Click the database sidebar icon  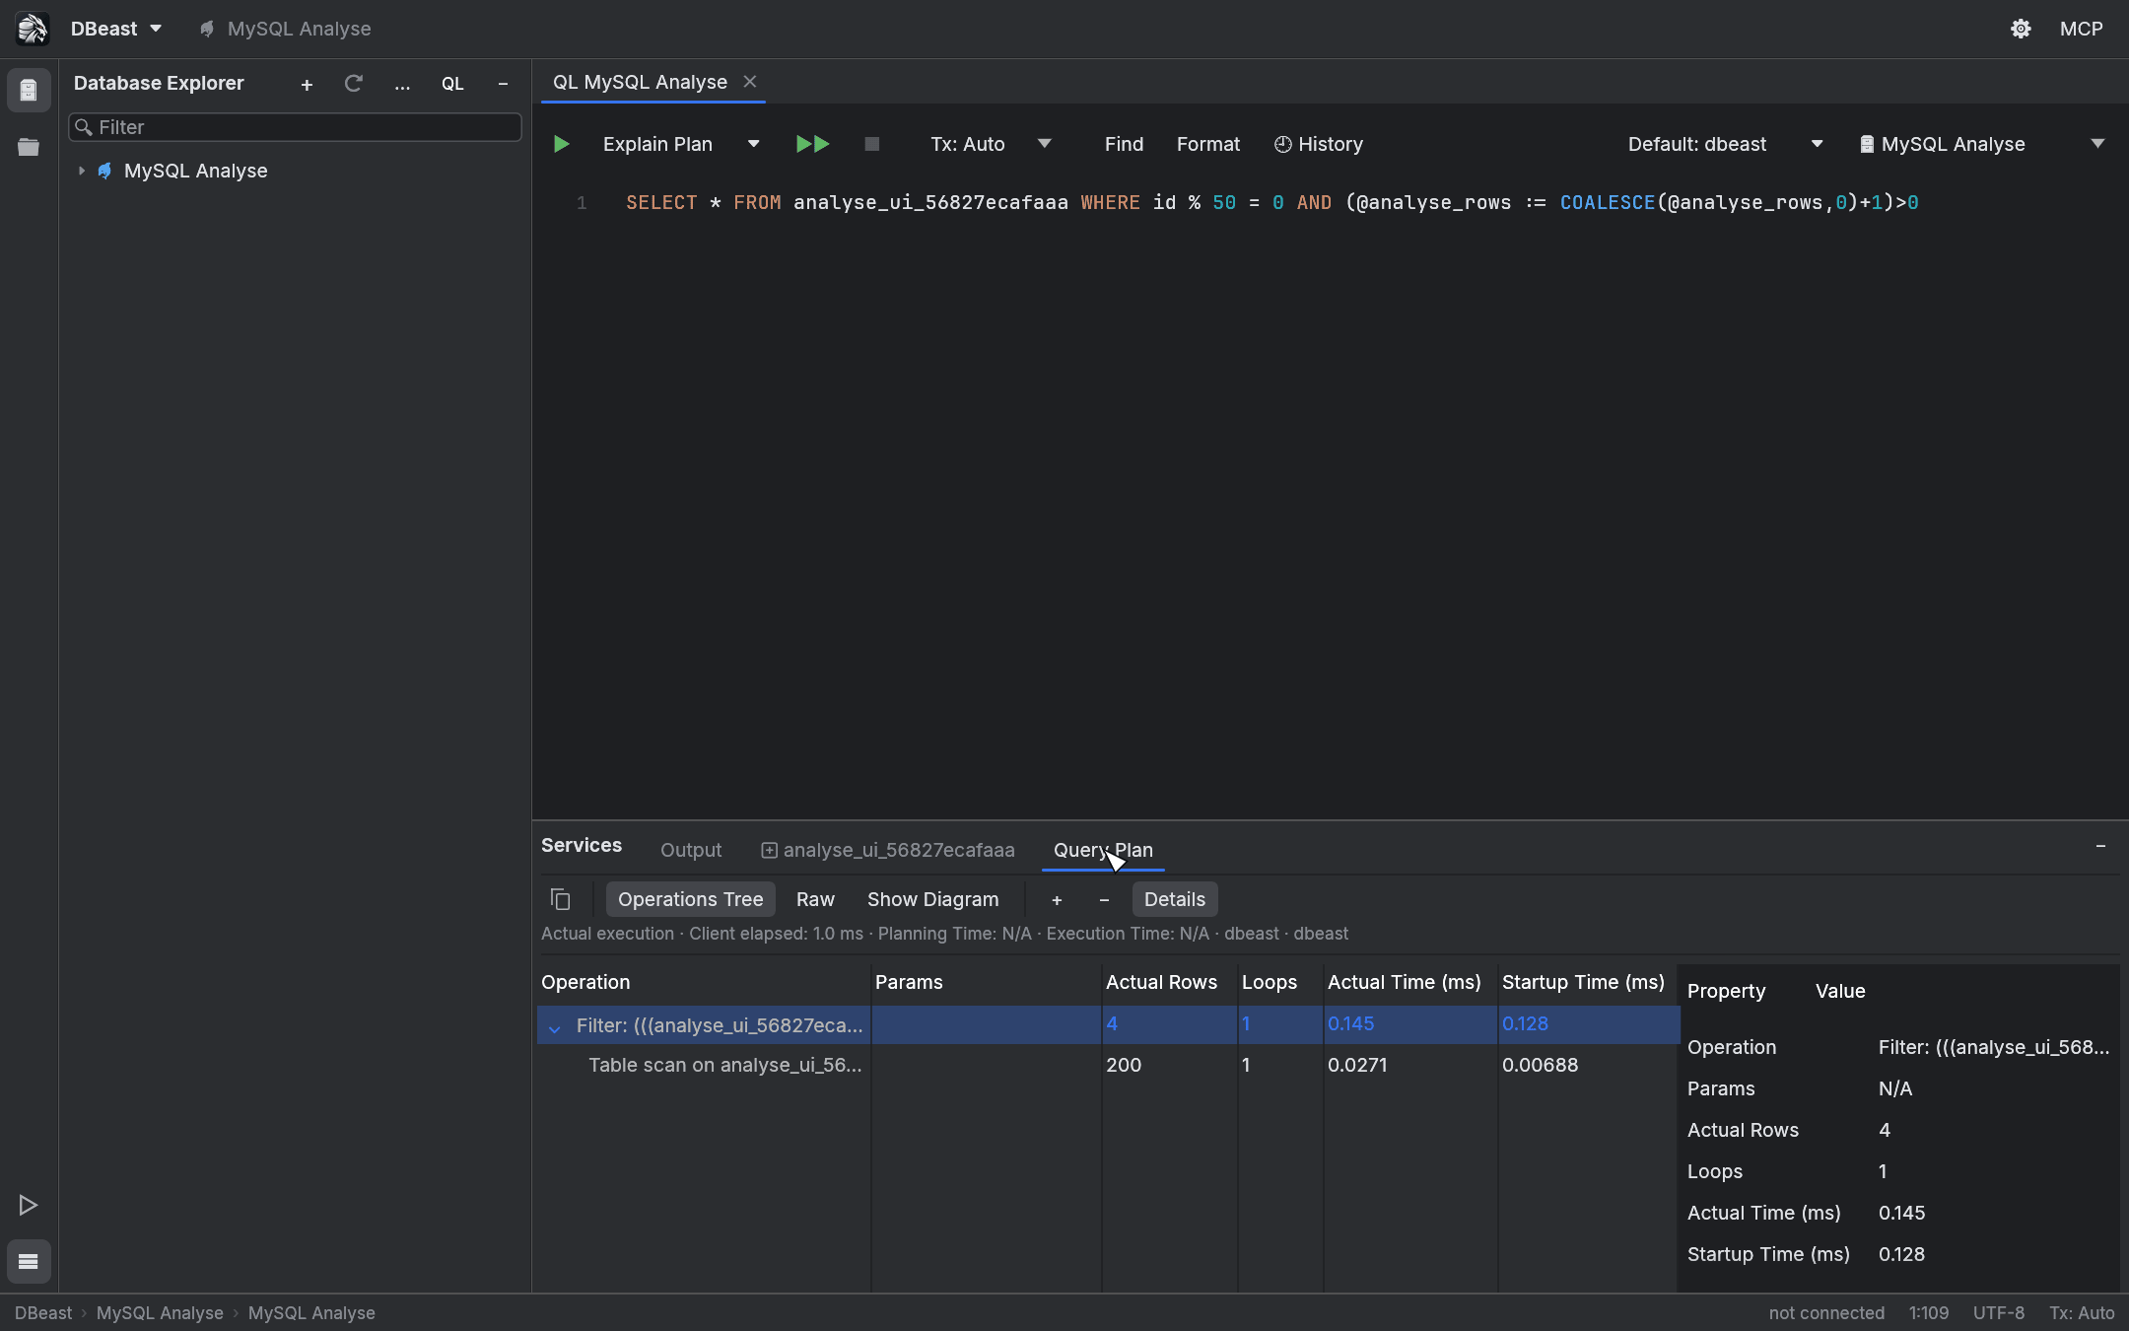29,91
